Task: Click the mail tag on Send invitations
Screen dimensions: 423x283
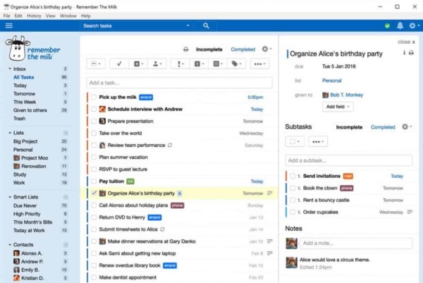Action: (x=348, y=176)
